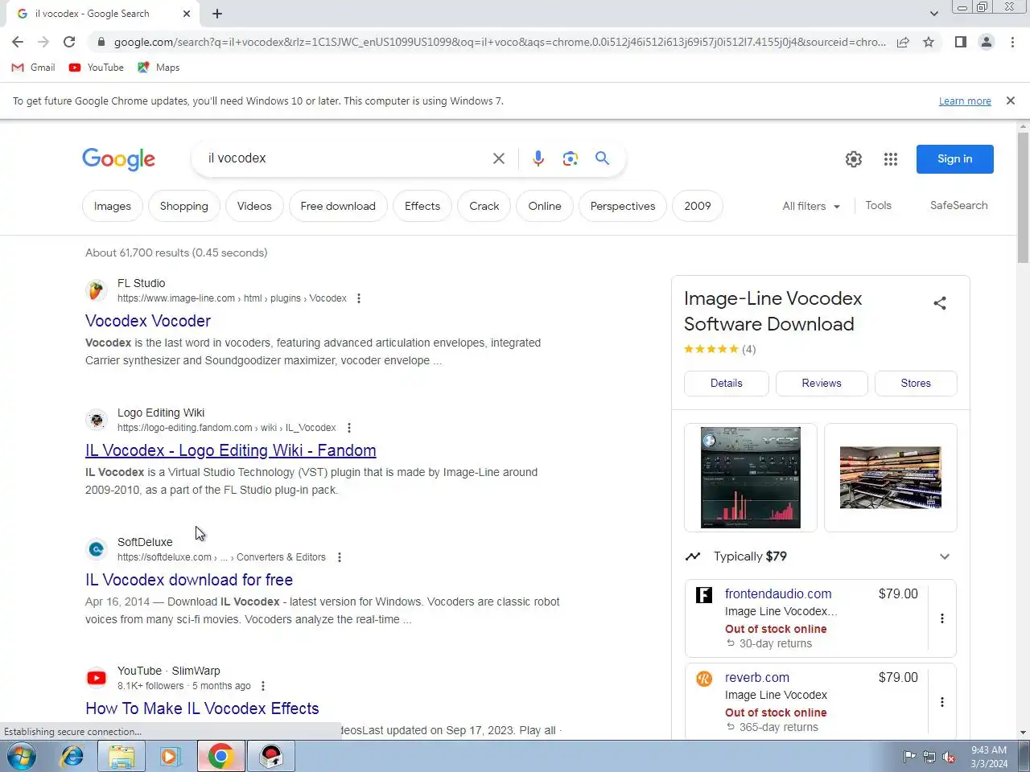Viewport: 1030px width, 772px height.
Task: Bookmark this page with star icon
Action: click(x=929, y=42)
